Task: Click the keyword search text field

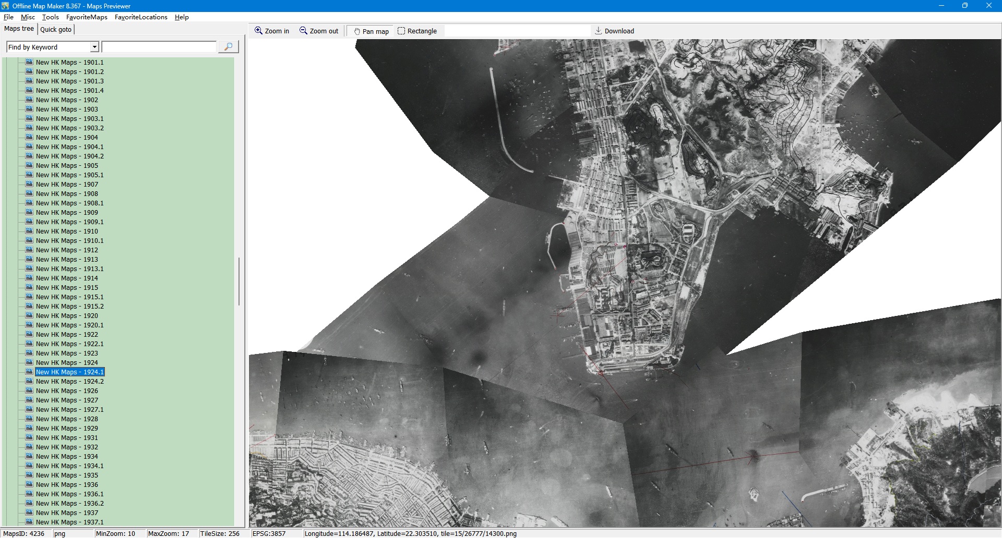Action: click(x=159, y=47)
